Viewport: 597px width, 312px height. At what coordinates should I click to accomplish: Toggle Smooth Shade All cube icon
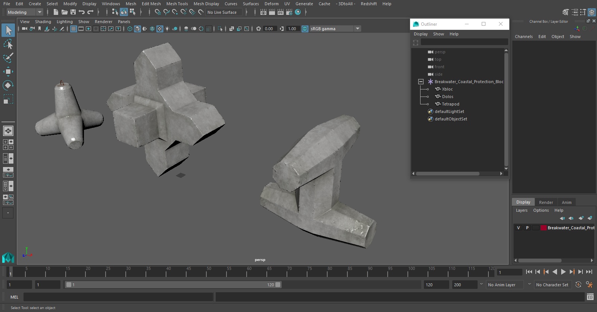coord(137,29)
